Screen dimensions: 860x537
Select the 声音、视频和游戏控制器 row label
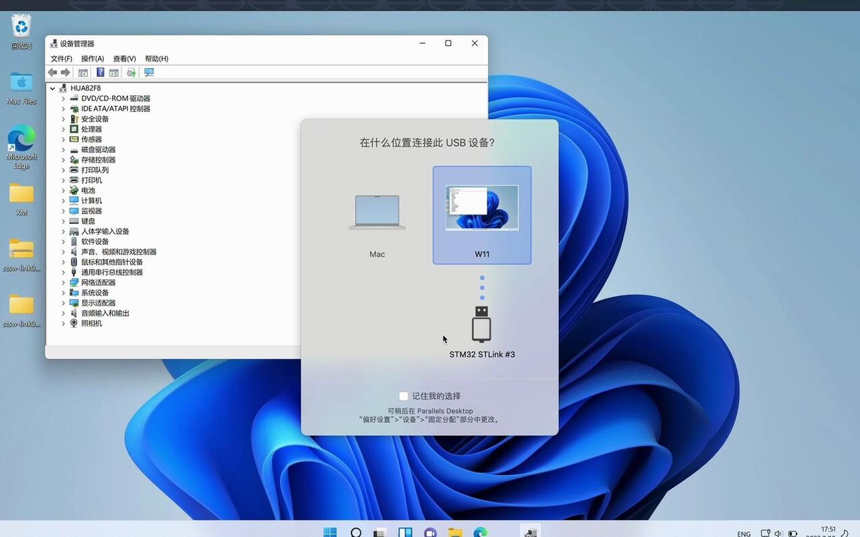(119, 252)
